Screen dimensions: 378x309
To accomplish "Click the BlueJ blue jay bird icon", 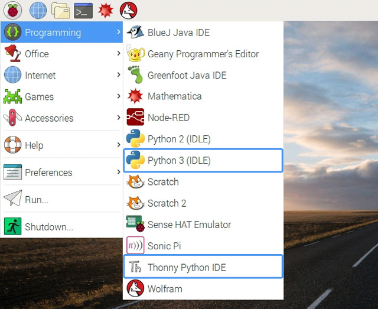I will click(135, 32).
